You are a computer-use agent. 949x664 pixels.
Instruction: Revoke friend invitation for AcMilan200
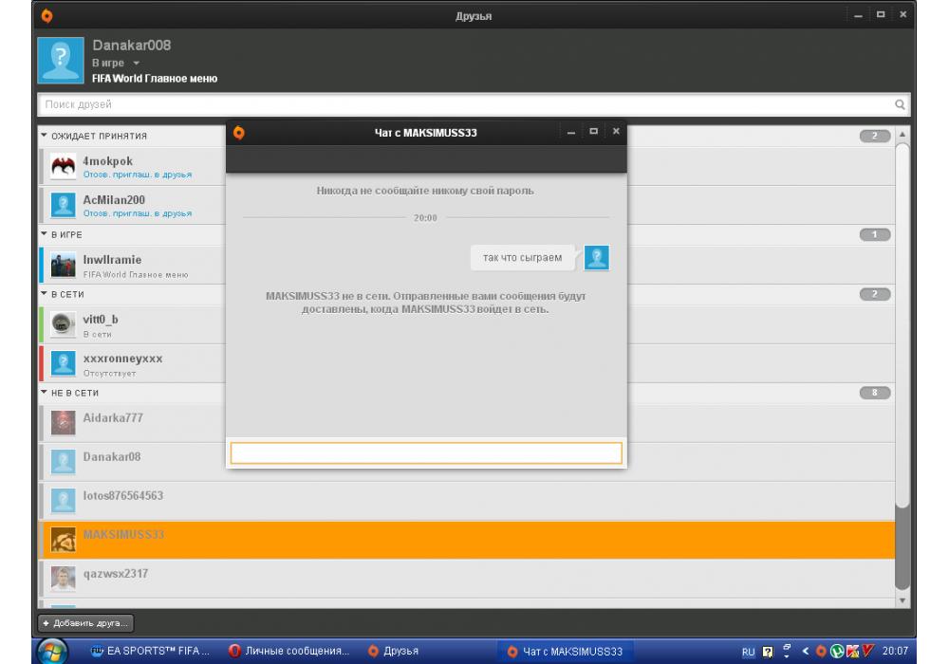[138, 213]
